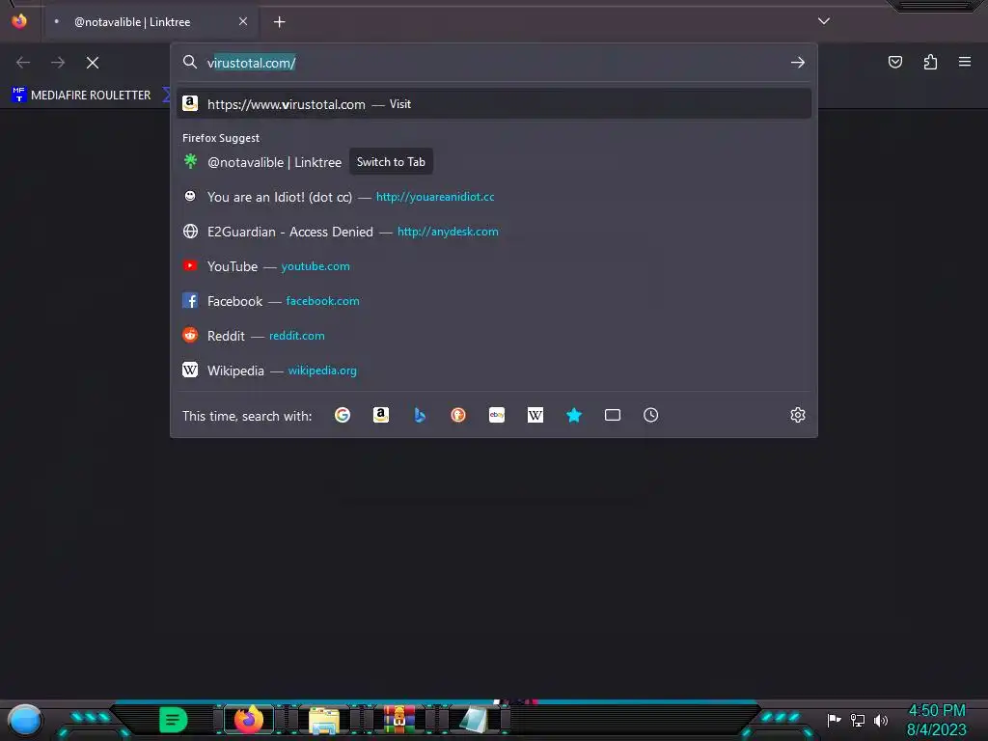988x741 pixels.
Task: Search this time with Amazon
Action: click(x=380, y=415)
